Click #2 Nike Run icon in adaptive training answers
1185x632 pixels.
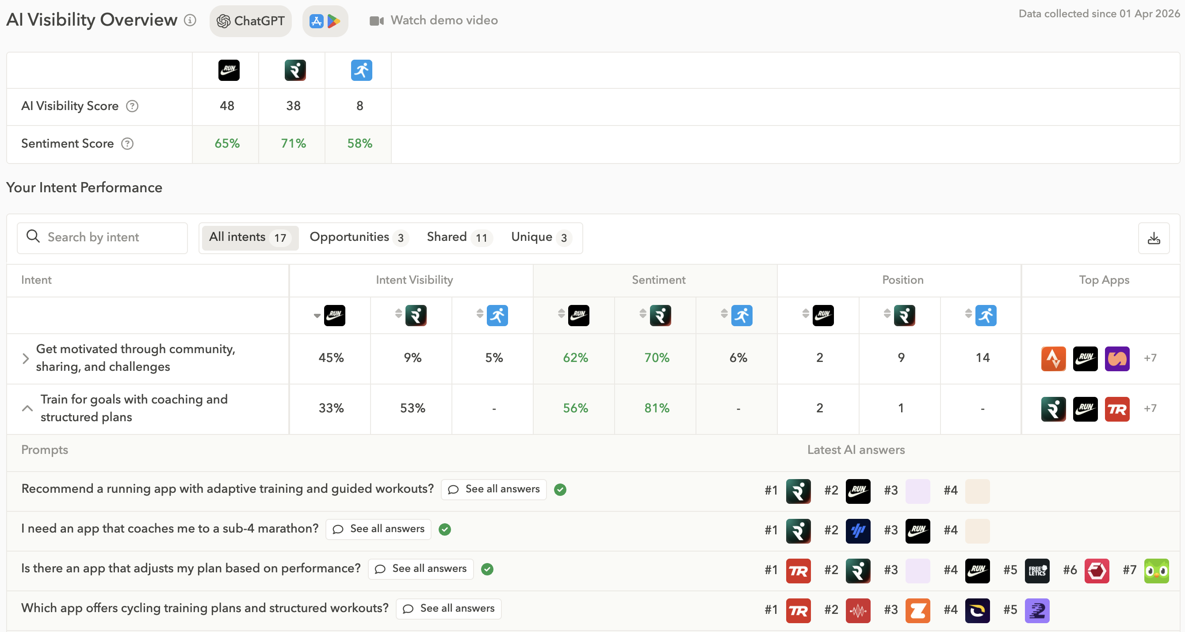tap(858, 491)
